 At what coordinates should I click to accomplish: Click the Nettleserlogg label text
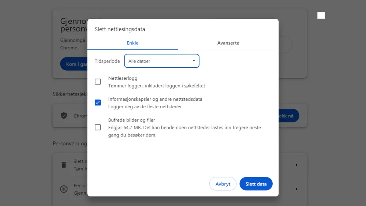coord(123,78)
